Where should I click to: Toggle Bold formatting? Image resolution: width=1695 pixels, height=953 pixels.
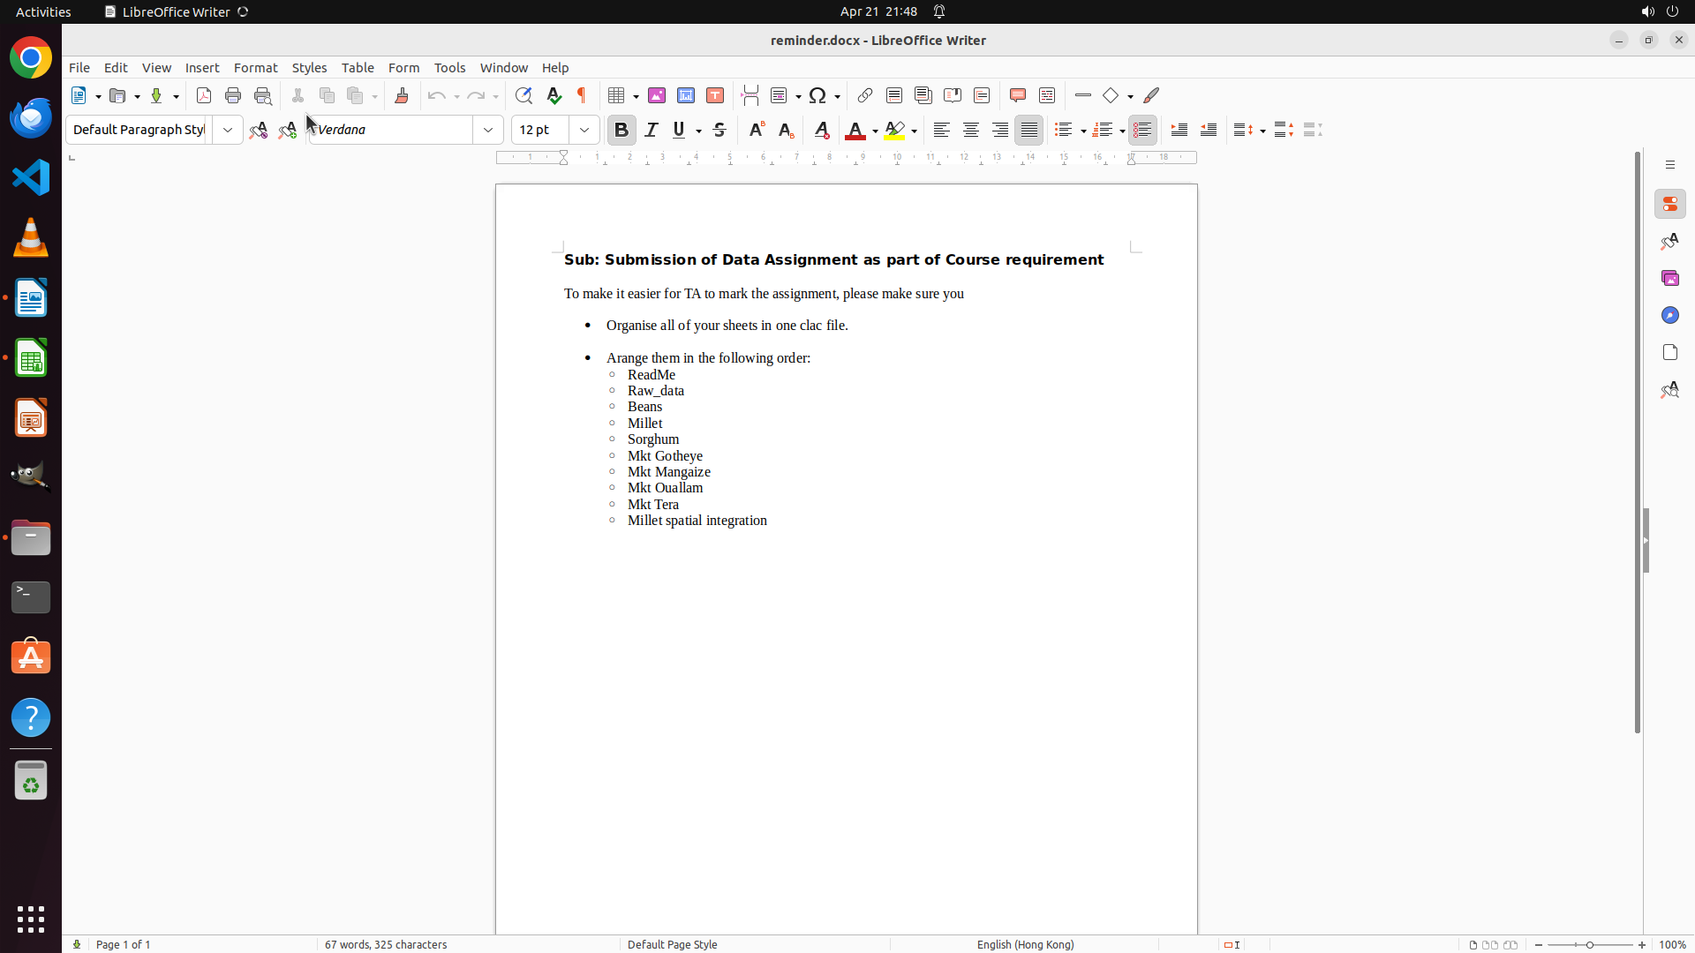[621, 130]
